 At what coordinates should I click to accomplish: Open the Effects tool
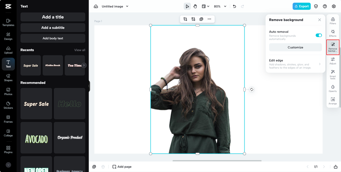[x=333, y=34]
